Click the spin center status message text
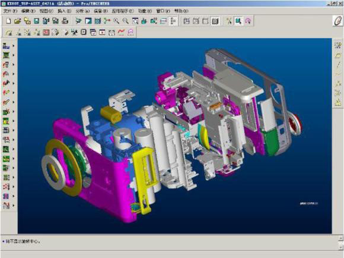This screenshot has width=344, height=258. click(x=23, y=241)
